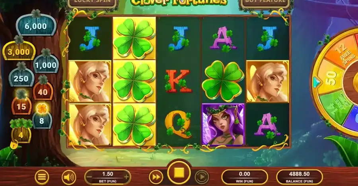Increase the bet with plus button
This screenshot has height=186, width=358.
click(126, 177)
